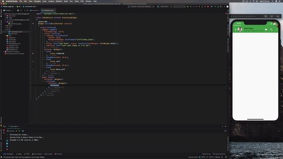This screenshot has height=159, width=283.
Task: Open the Project view dropdown
Action: tap(8, 10)
